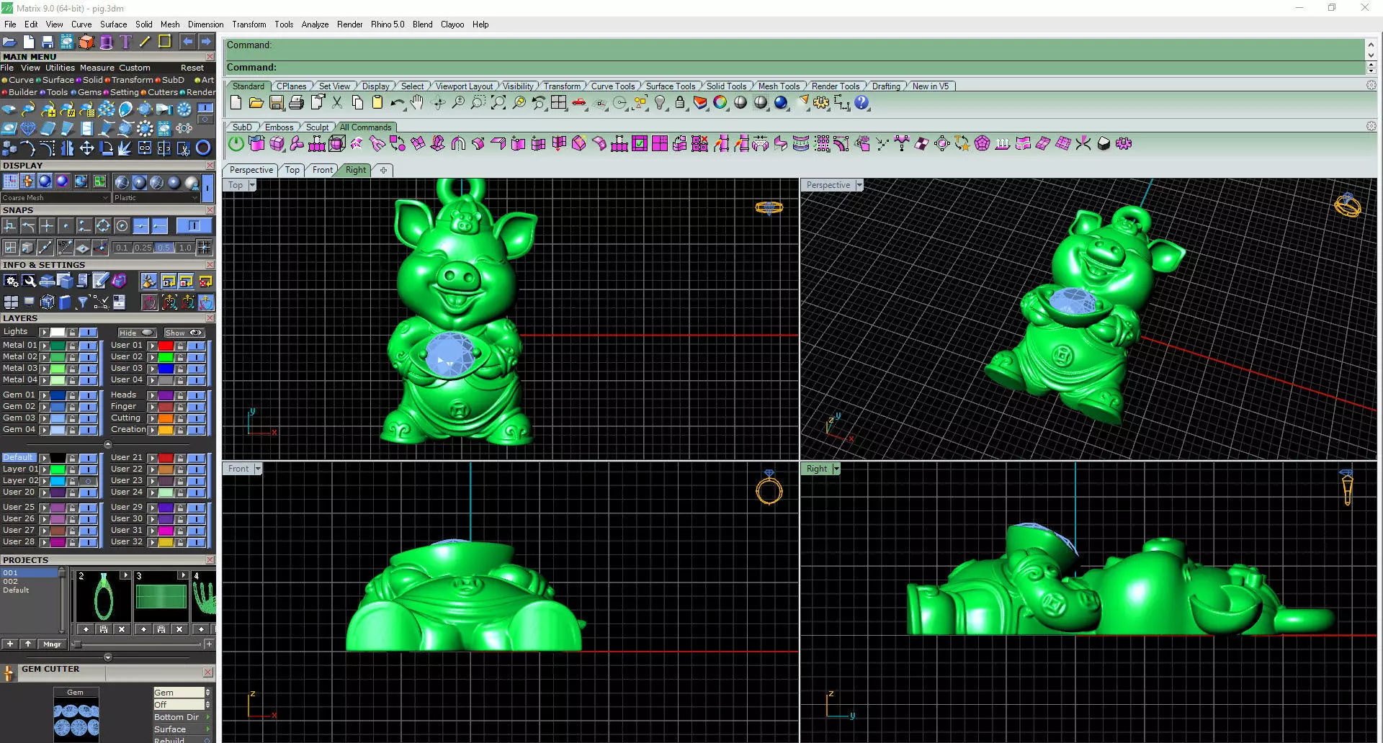
Task: Open the Perspective viewport title dropdown arrow
Action: click(x=859, y=186)
